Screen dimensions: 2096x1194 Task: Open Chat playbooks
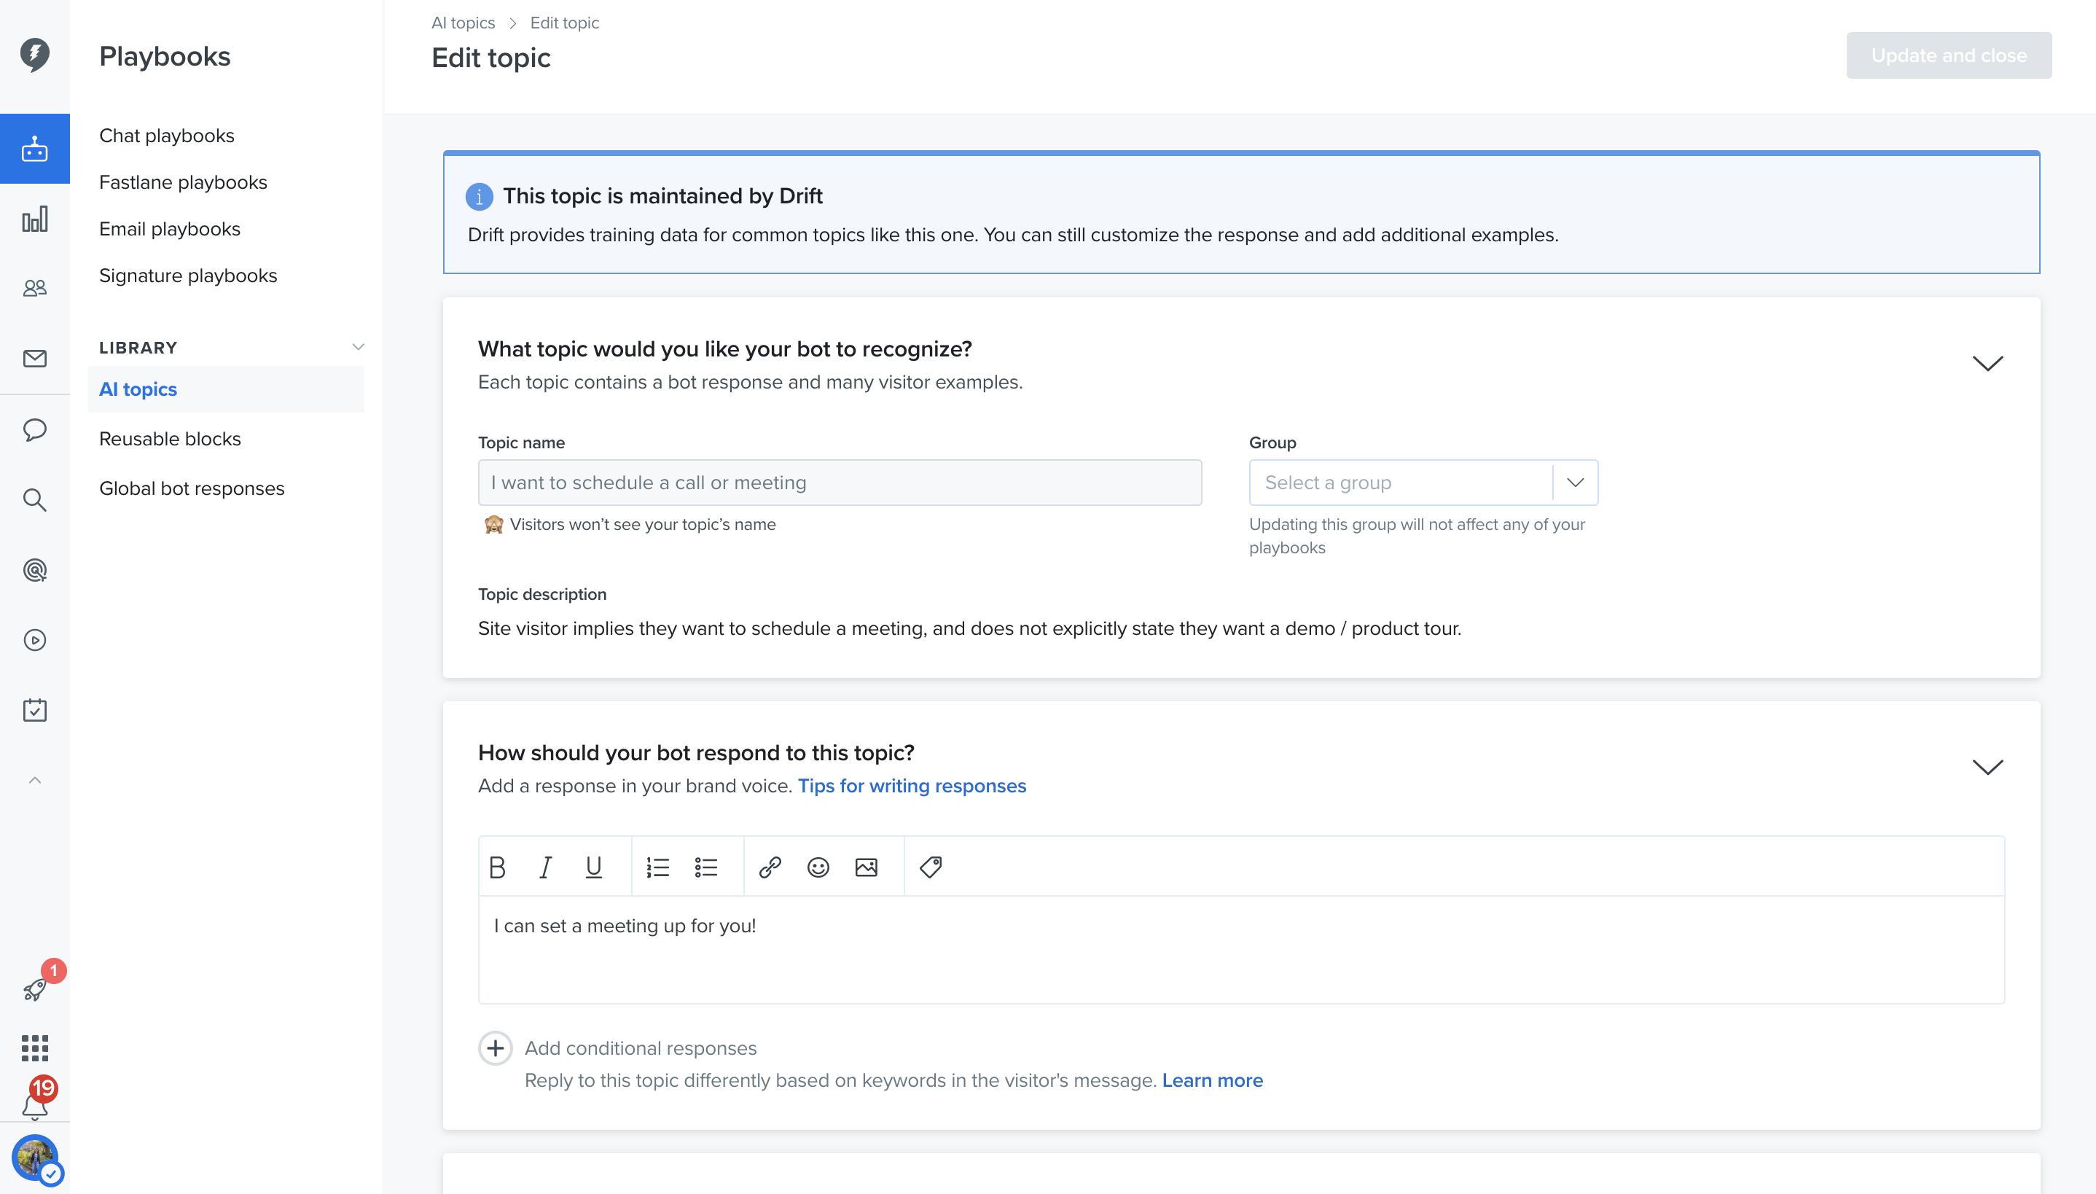tap(167, 136)
